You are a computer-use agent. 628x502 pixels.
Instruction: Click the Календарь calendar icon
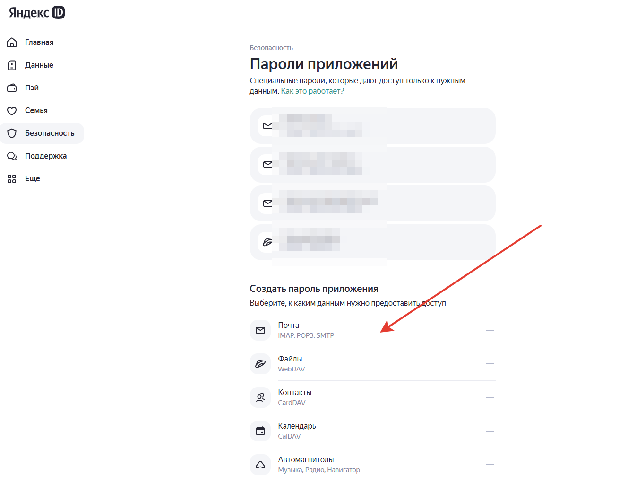tap(260, 431)
